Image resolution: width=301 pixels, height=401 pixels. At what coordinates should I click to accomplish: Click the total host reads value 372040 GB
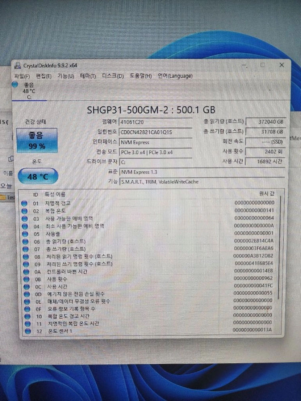266,122
